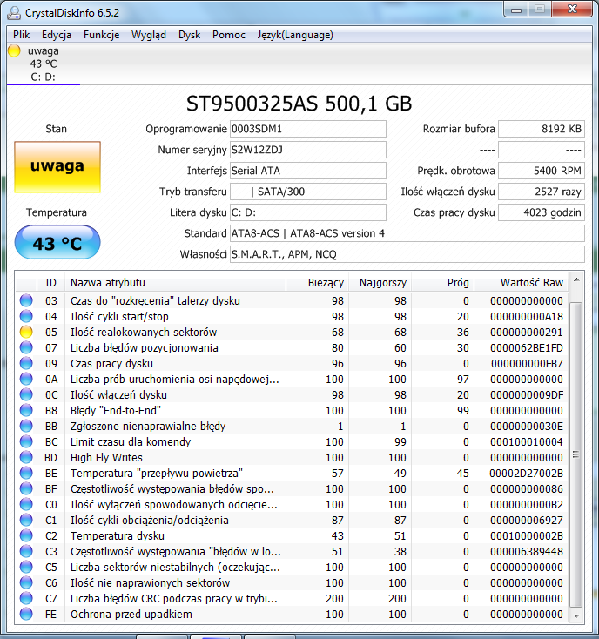Click the blue status orb for attribute BF
The image size is (599, 639).
pyautogui.click(x=26, y=488)
